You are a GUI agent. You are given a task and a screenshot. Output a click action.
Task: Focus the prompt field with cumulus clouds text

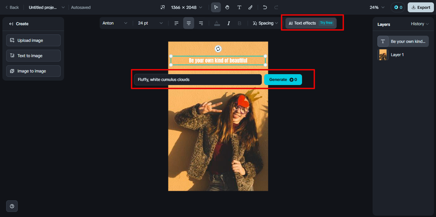[198, 80]
